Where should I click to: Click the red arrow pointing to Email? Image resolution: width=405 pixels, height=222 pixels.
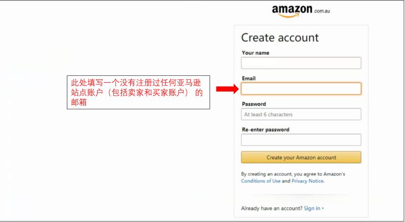[x=227, y=89]
